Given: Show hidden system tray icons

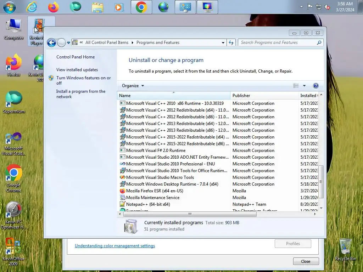Looking at the screenshot, I should pos(301,7).
